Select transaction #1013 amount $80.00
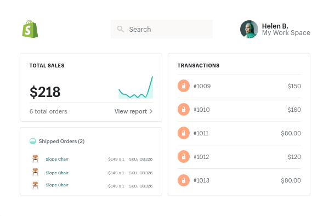This screenshot has width=329, height=216. coord(291,180)
